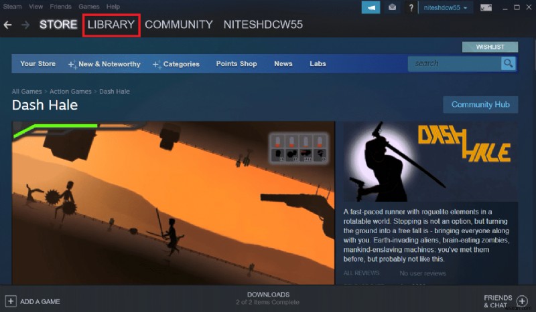Screen dimensions: 536x312
Task: Go forward with the right arrow
Action: [x=25, y=25]
